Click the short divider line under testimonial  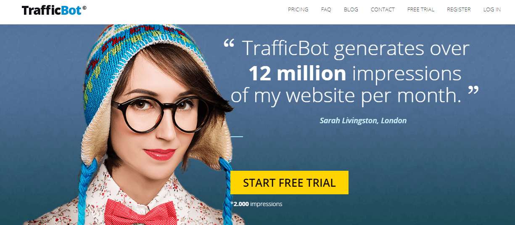(237, 137)
